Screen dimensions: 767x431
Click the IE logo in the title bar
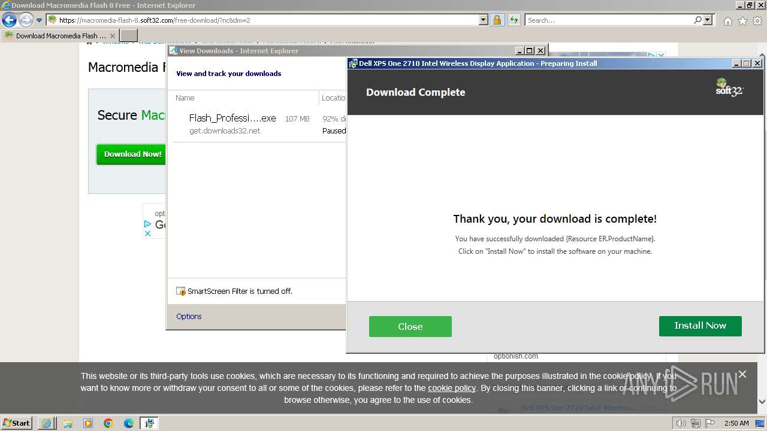(x=6, y=5)
